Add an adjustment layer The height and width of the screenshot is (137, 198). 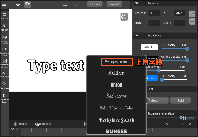4,98
